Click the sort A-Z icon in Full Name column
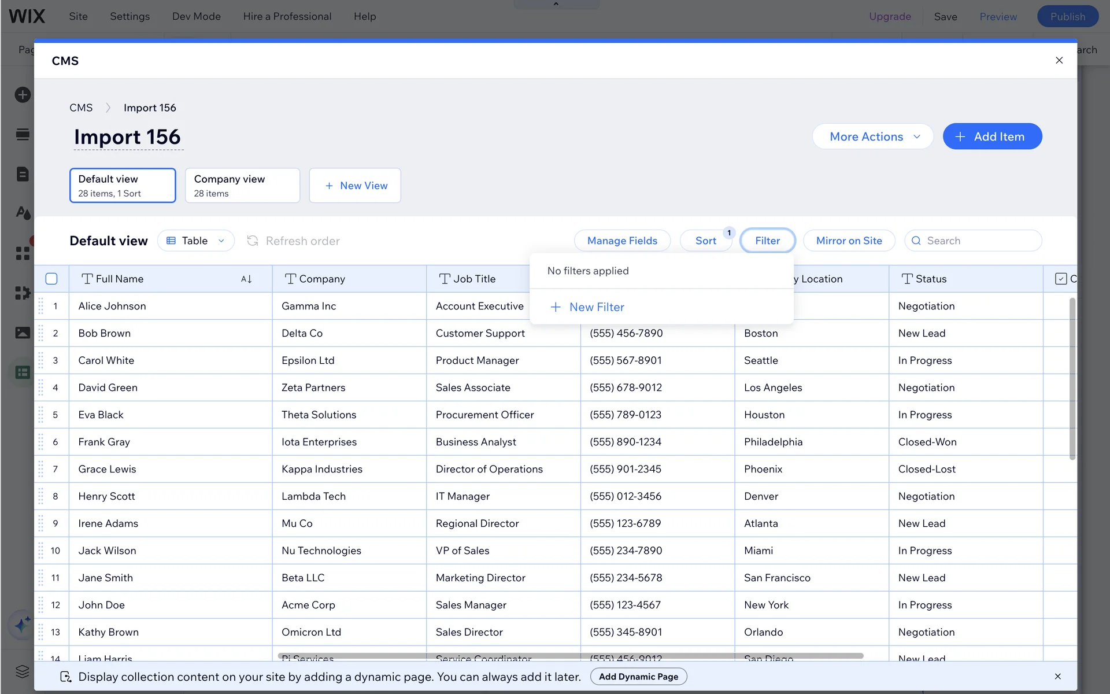The height and width of the screenshot is (694, 1110). [x=246, y=279]
